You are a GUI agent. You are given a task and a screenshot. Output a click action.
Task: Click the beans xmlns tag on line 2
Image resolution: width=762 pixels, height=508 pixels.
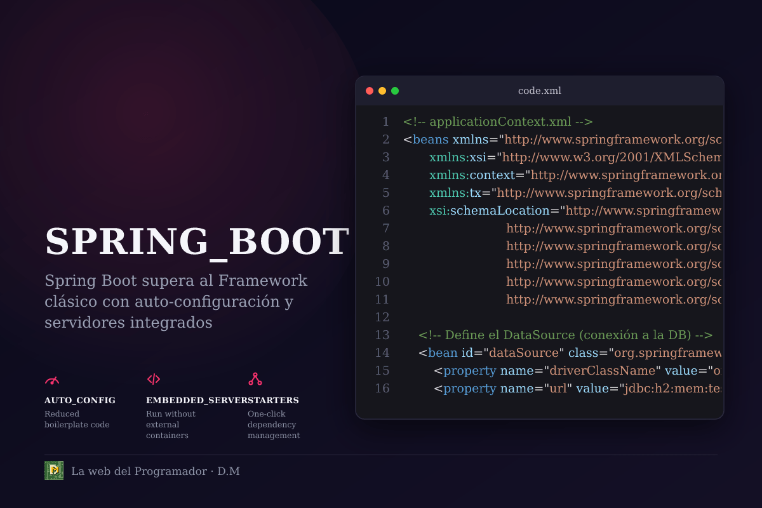563,139
